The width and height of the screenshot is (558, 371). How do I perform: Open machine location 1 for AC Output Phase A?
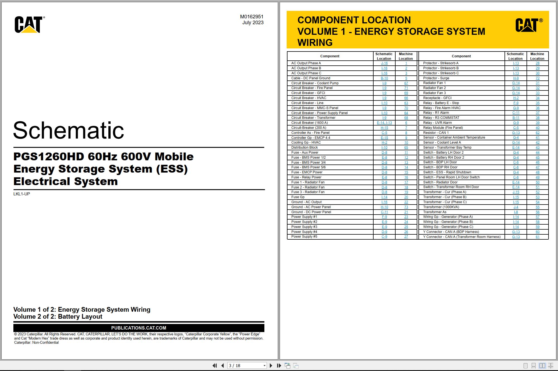pyautogui.click(x=406, y=63)
